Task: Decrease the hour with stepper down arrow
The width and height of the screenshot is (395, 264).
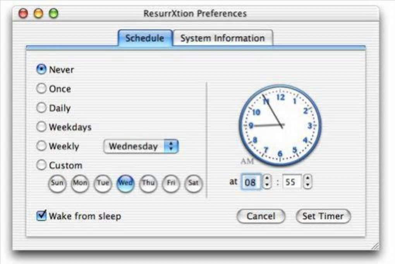Action: coord(267,185)
